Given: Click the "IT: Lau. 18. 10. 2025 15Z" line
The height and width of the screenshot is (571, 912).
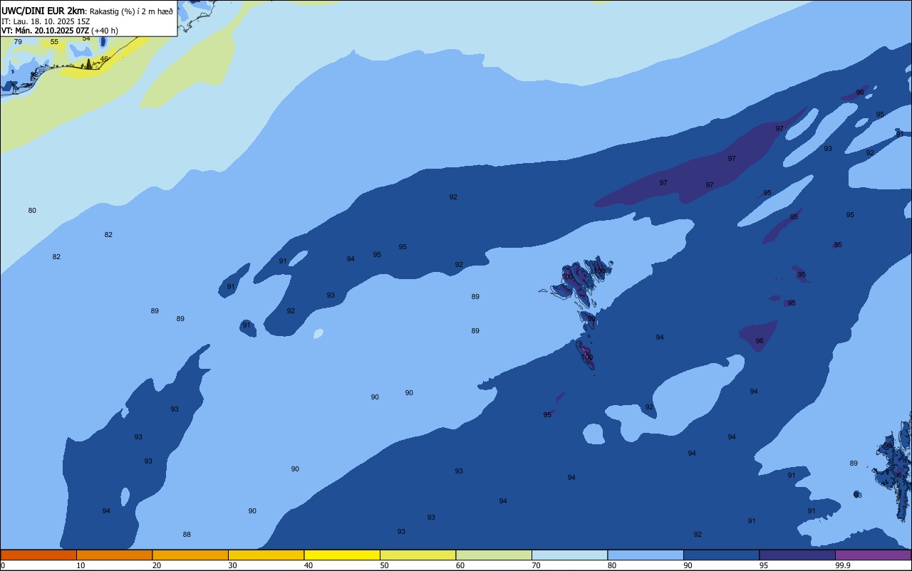Looking at the screenshot, I should coord(45,21).
